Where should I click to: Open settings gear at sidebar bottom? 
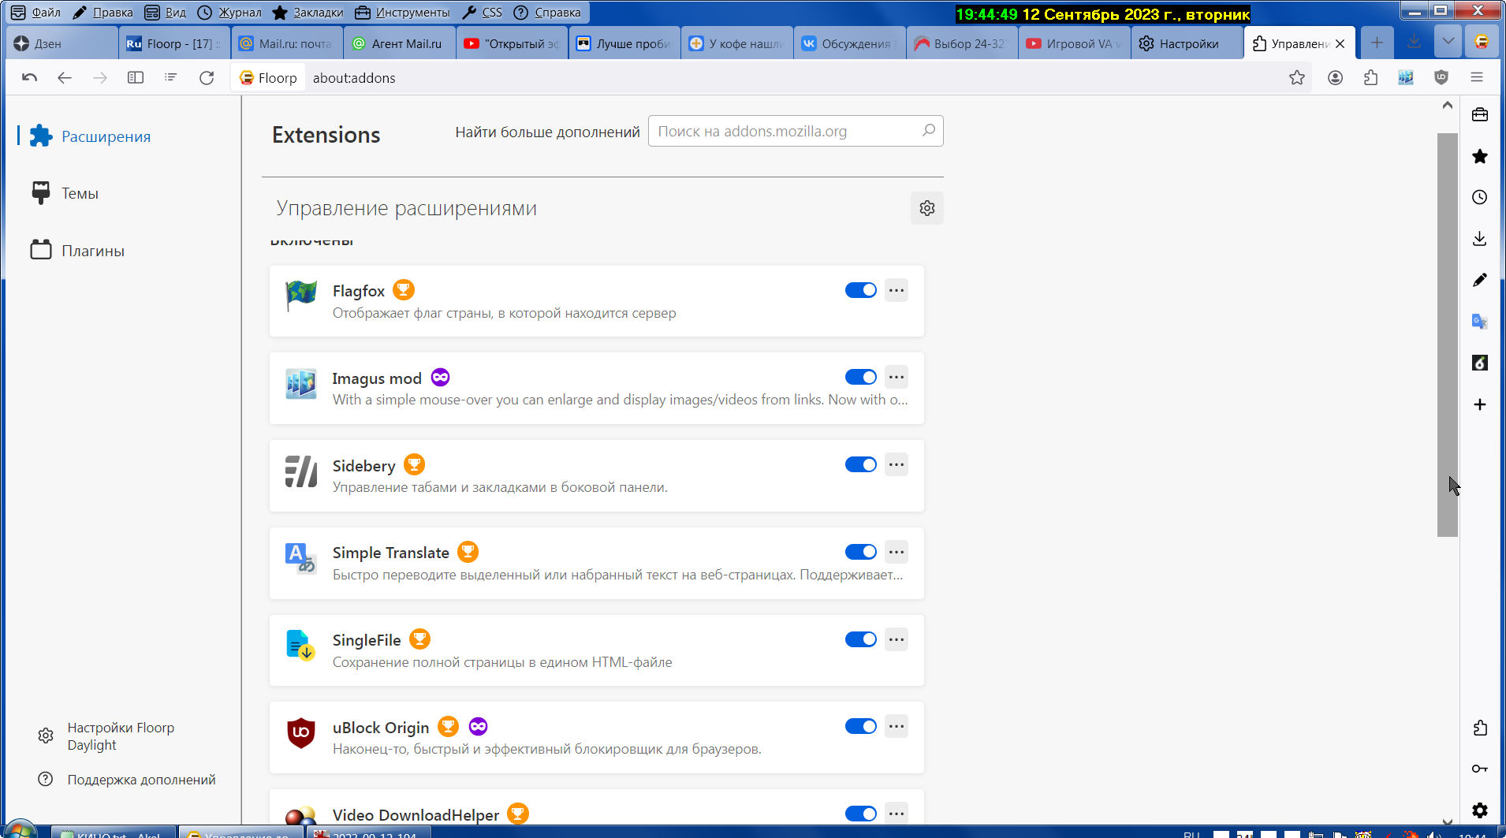tap(1480, 810)
